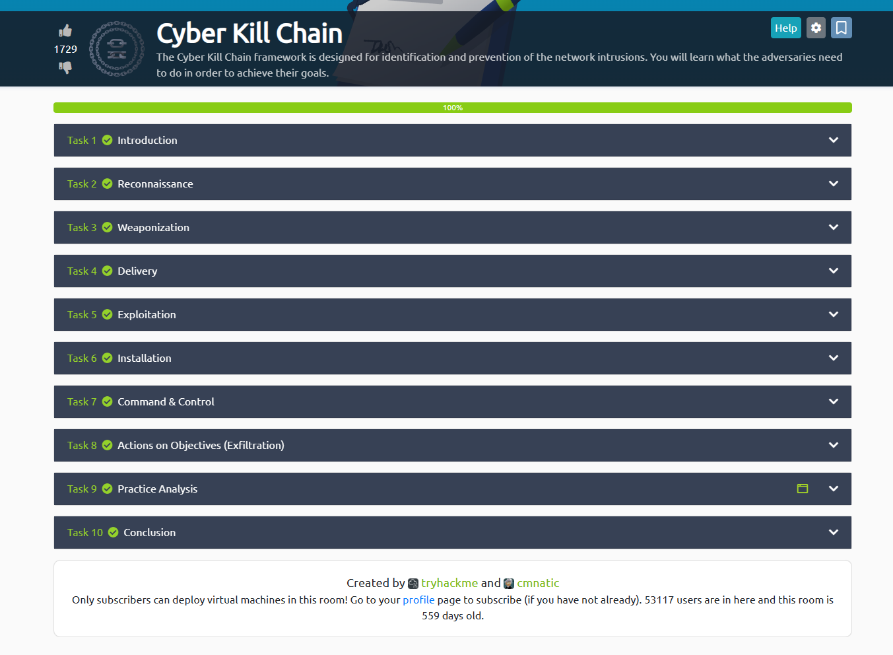
Task: Open the Exploitation task title
Action: (x=147, y=314)
